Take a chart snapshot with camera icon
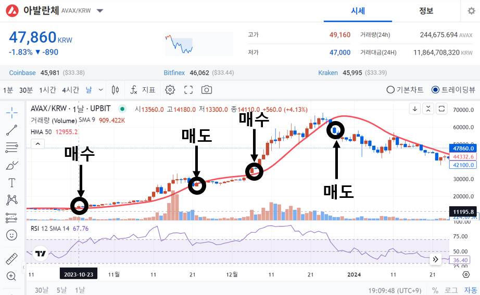Viewport: 480px width, 295px height. point(207,90)
